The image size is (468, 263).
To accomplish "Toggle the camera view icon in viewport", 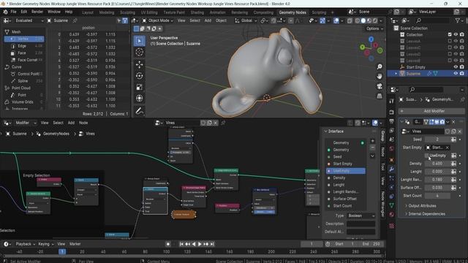I will (380, 86).
